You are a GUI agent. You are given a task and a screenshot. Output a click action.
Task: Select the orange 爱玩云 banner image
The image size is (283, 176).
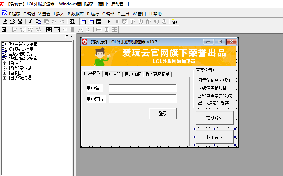(x=159, y=56)
